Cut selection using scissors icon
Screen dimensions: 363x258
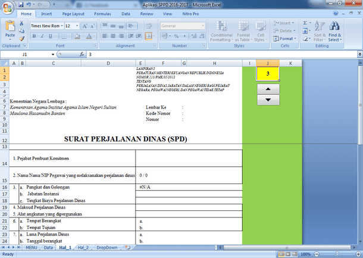(21, 23)
